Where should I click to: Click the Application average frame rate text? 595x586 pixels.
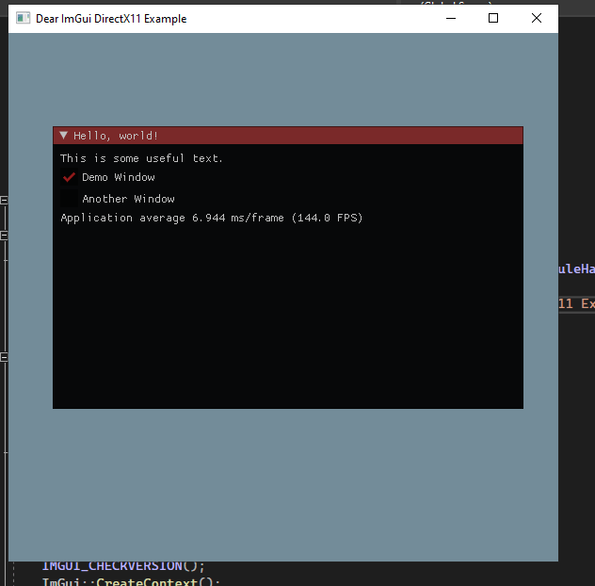click(x=212, y=218)
